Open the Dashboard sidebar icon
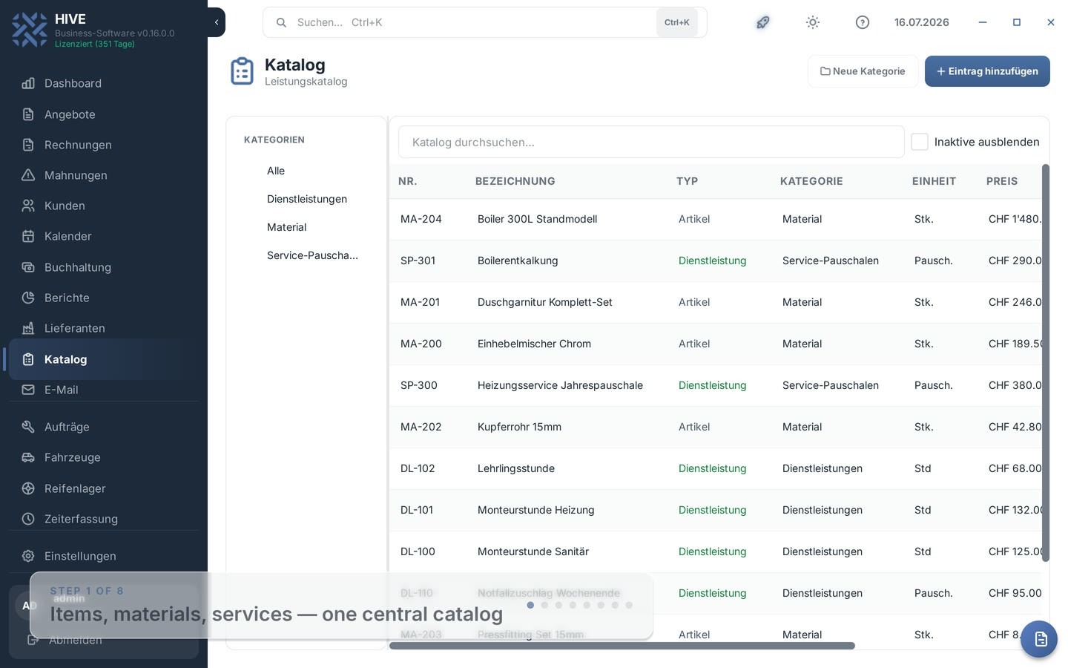This screenshot has height=668, width=1068. (x=28, y=83)
